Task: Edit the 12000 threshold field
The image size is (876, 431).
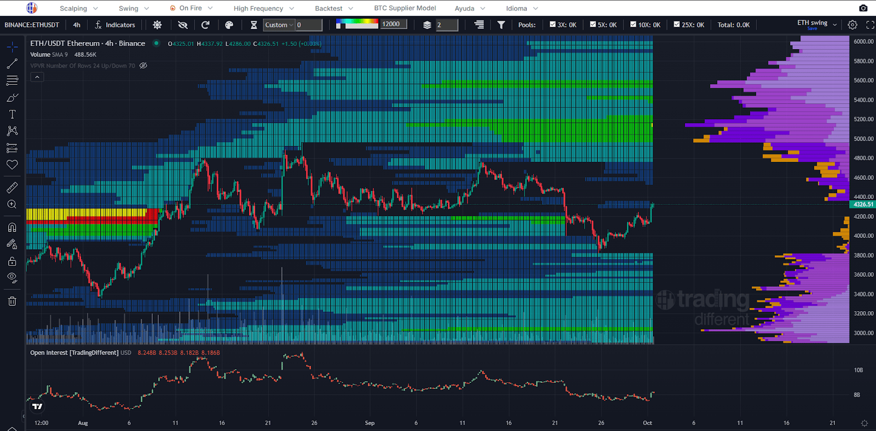Action: point(394,24)
